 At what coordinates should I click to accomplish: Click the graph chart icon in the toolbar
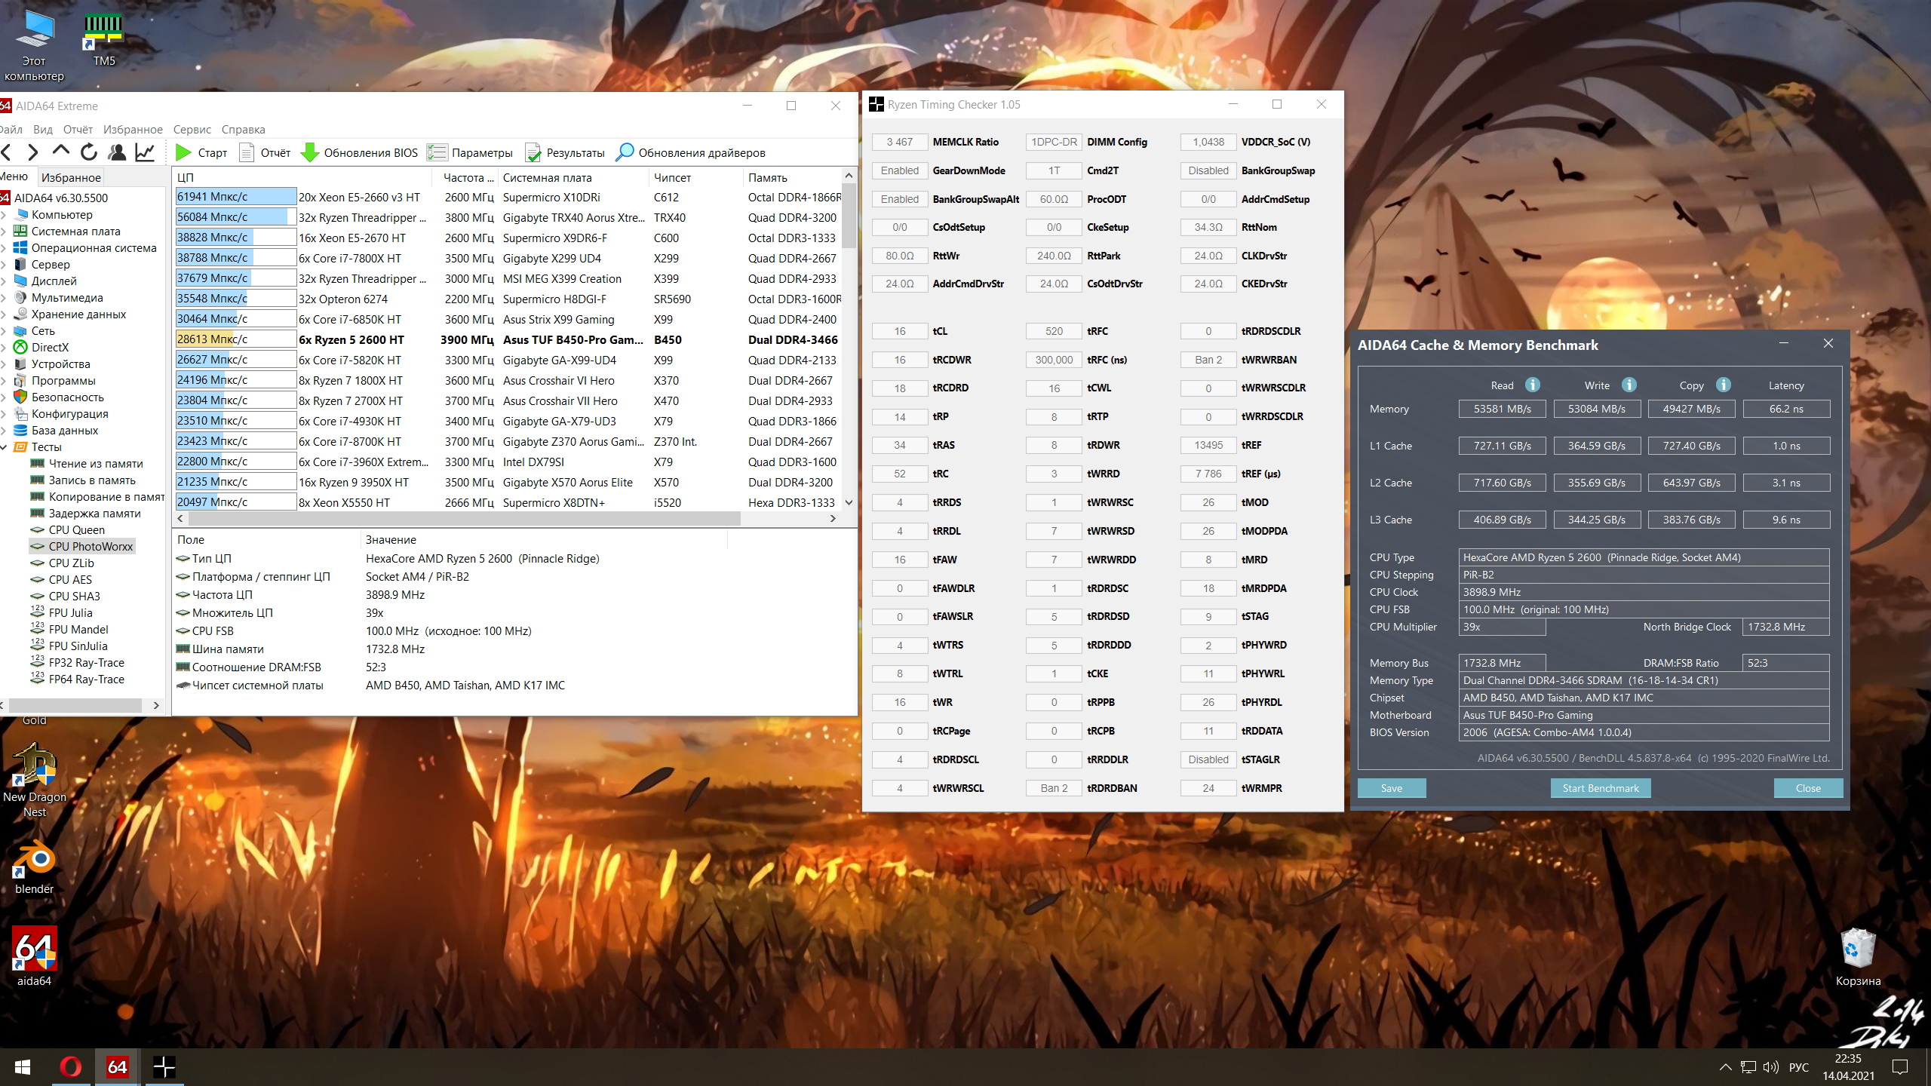pos(145,152)
